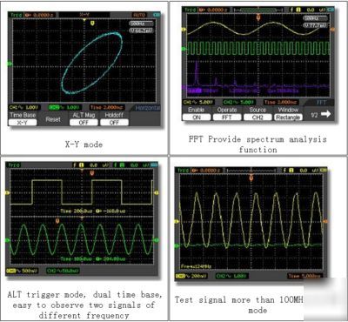
Task: Click AUTO trigger status in X-Y screen
Action: [x=139, y=15]
